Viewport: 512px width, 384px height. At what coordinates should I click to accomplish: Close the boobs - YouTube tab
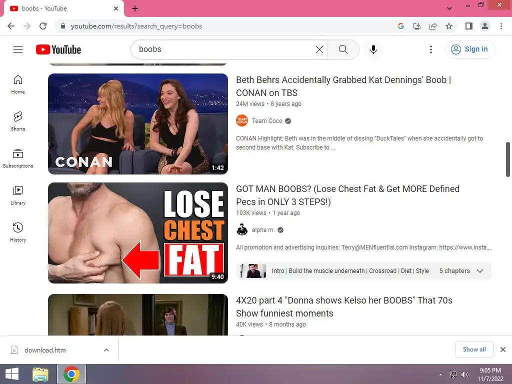[116, 8]
